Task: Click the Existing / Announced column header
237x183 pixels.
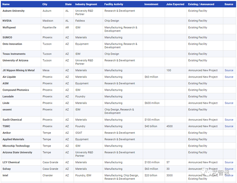Action: pos(201,4)
